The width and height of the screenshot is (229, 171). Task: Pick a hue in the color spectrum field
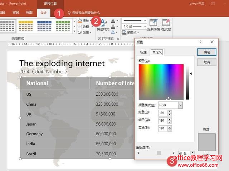click(161, 82)
